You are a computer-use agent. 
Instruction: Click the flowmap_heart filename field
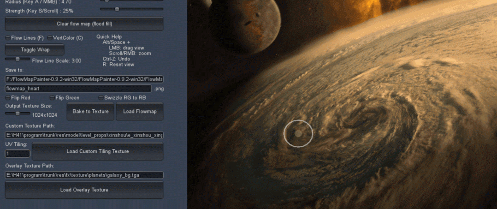coord(78,89)
